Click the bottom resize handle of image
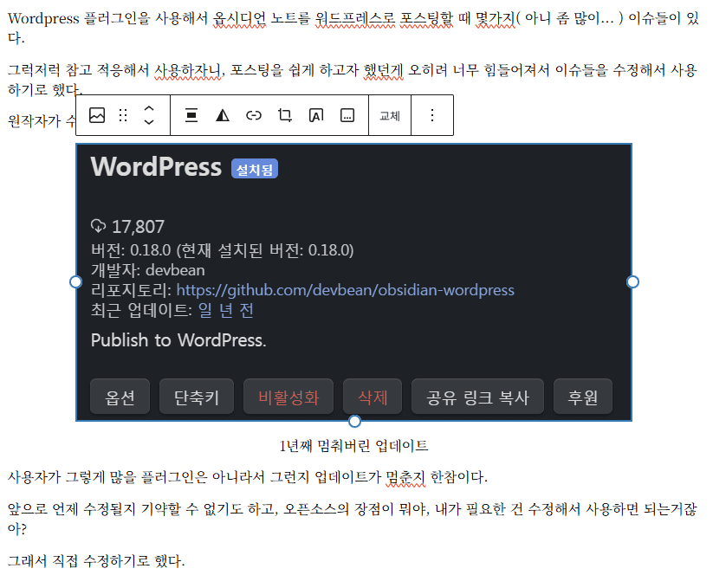The image size is (713, 575). [354, 422]
